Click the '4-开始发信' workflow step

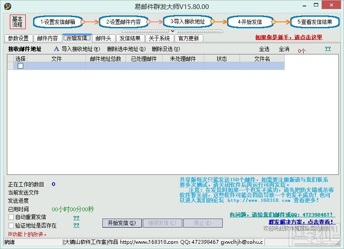249,21
